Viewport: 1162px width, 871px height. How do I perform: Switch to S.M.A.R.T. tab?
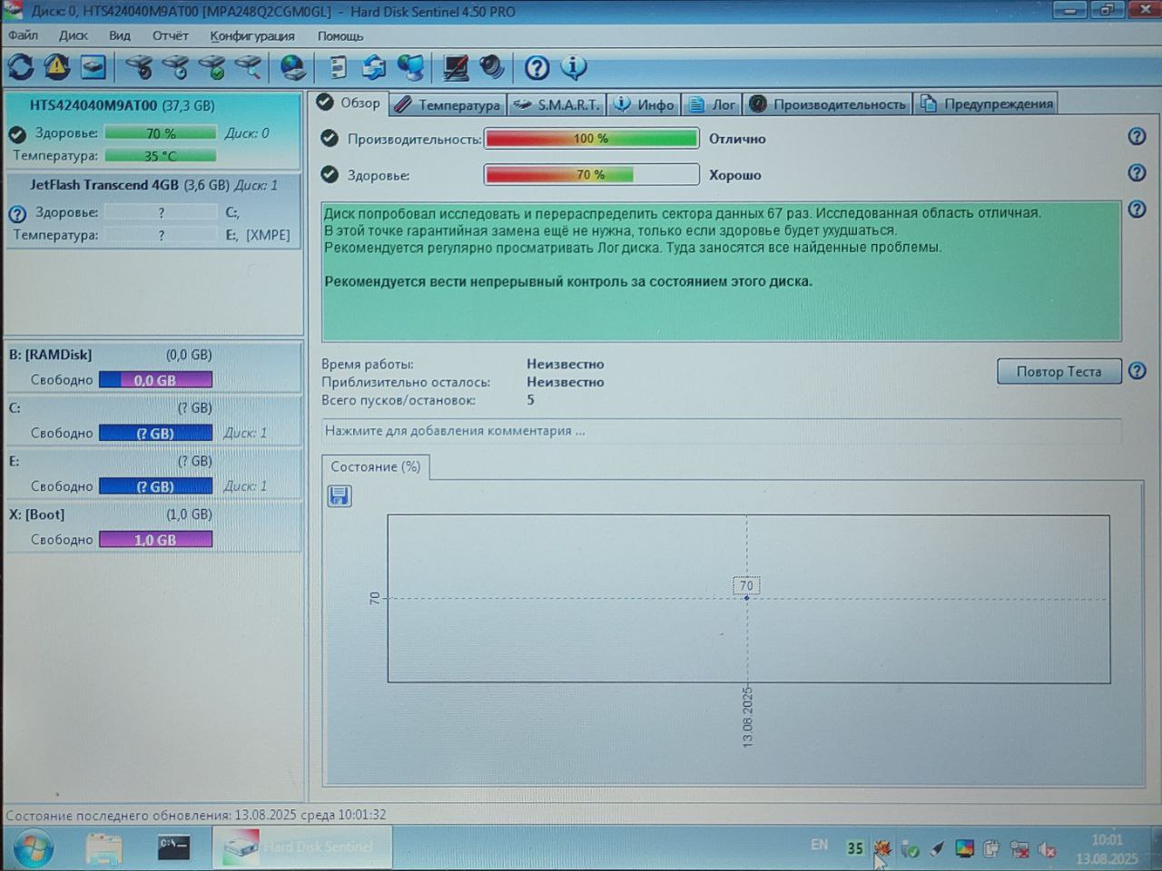tap(557, 104)
